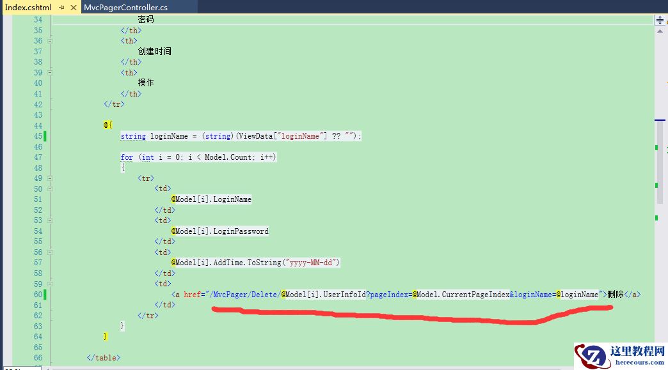Click line number 45 in the gutter
Viewport: 668px width, 370px height.
tap(38, 136)
